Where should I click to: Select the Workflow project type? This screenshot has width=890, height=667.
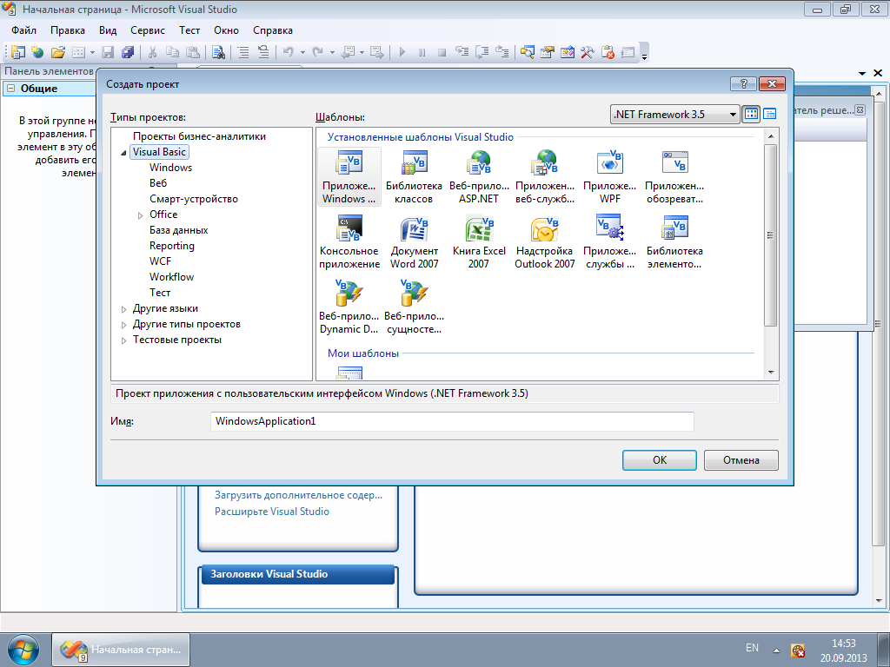pos(171,277)
